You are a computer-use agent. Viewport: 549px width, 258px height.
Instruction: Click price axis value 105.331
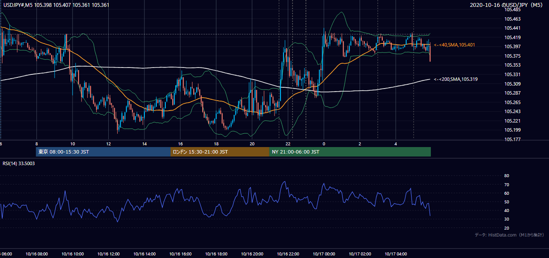tap(512, 74)
